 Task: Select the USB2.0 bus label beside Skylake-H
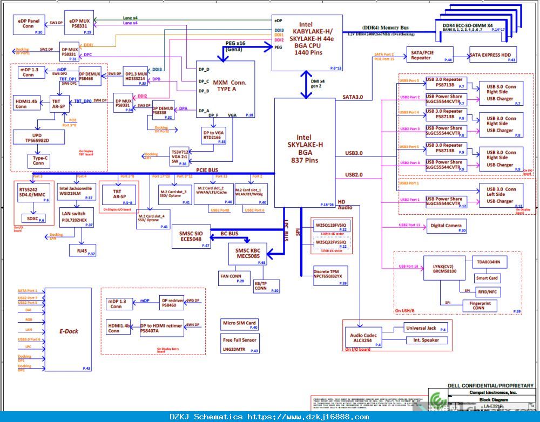354,175
